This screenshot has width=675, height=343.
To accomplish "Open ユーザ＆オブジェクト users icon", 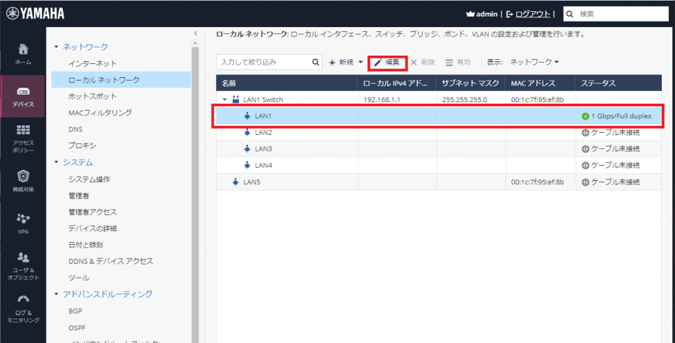I will coord(23,264).
